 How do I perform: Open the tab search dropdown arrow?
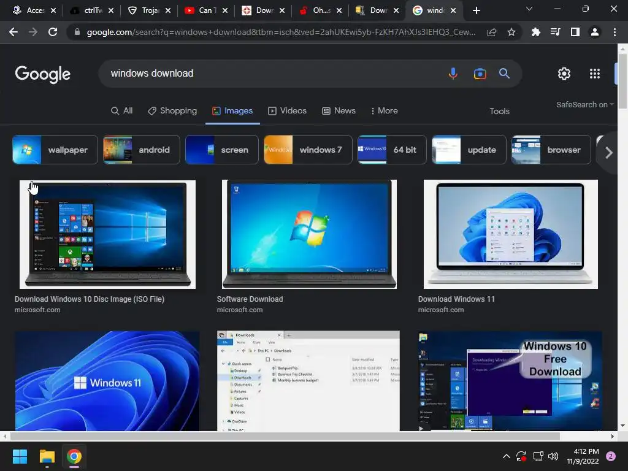click(x=529, y=9)
